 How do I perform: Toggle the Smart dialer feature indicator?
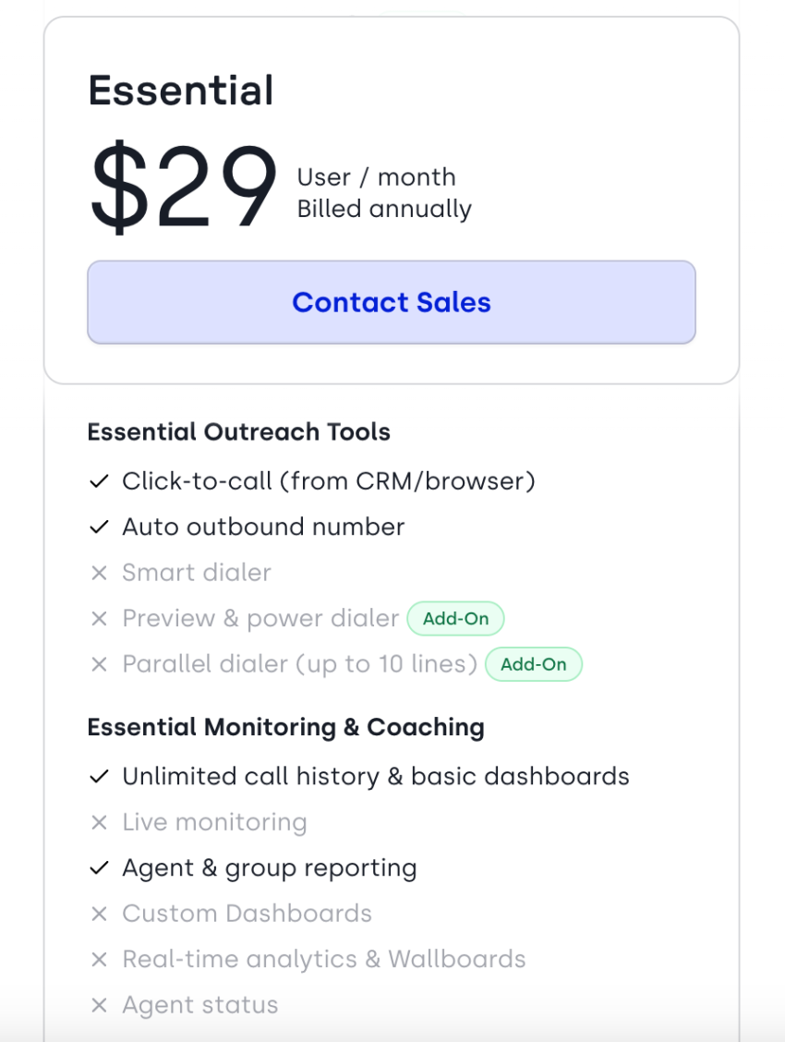click(99, 573)
